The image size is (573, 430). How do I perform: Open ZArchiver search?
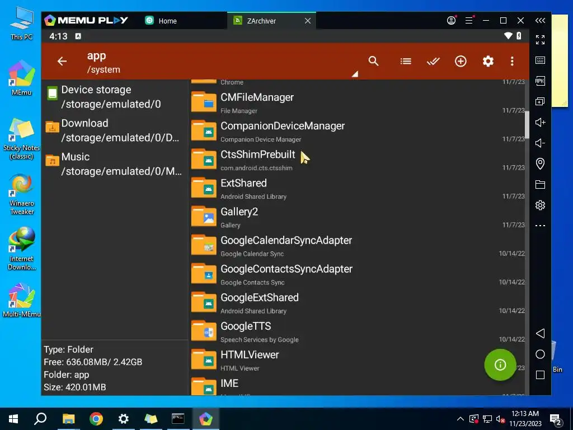coord(373,61)
